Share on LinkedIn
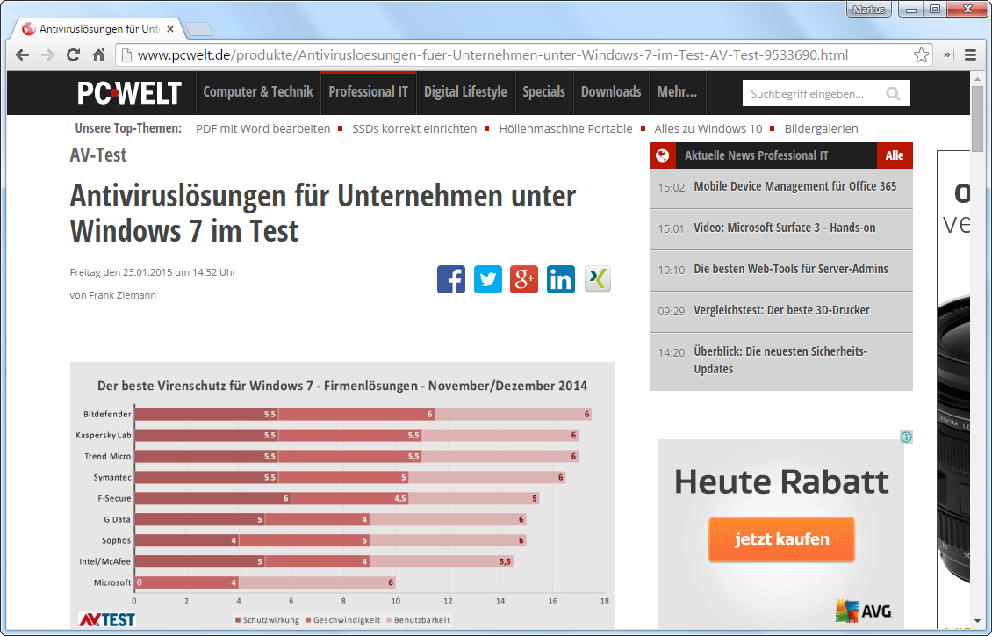The height and width of the screenshot is (636, 992). 561,279
